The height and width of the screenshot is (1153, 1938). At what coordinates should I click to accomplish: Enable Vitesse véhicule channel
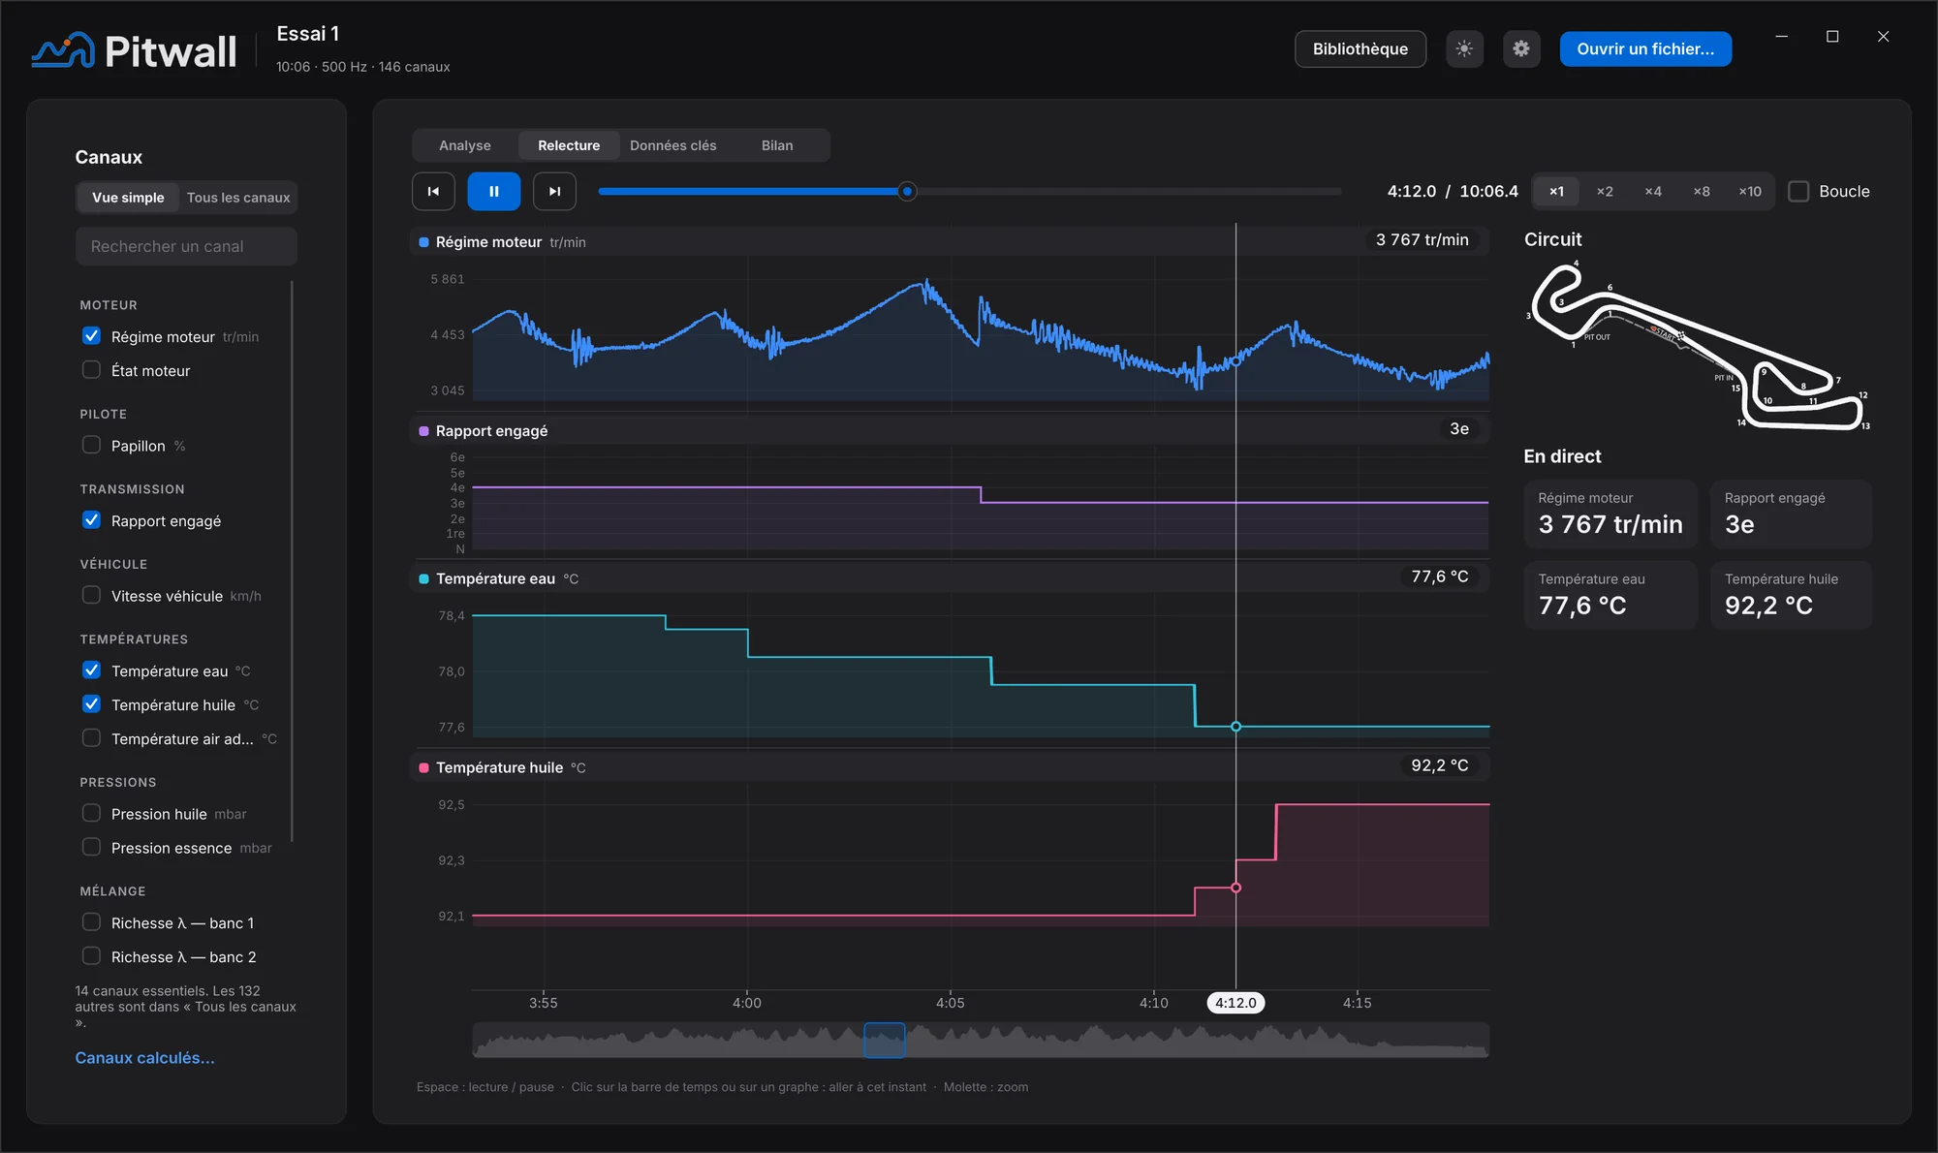91,595
